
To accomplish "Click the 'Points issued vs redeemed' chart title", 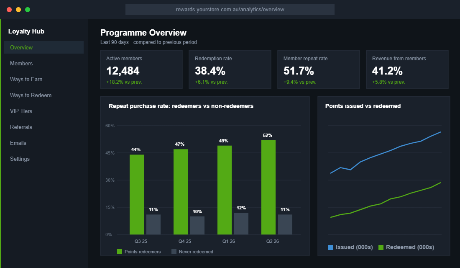I will coord(363,106).
